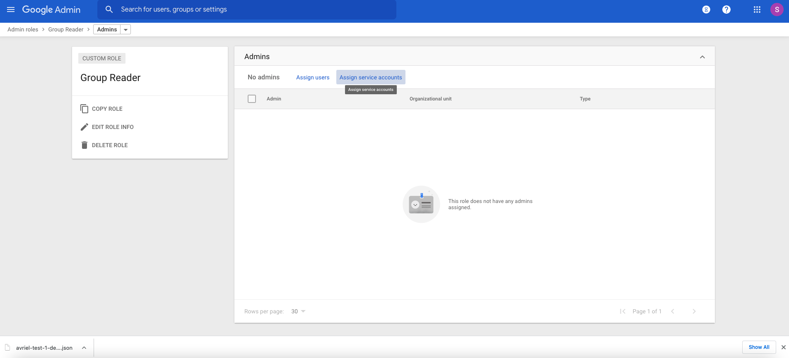Click the Admin column header

tap(274, 99)
